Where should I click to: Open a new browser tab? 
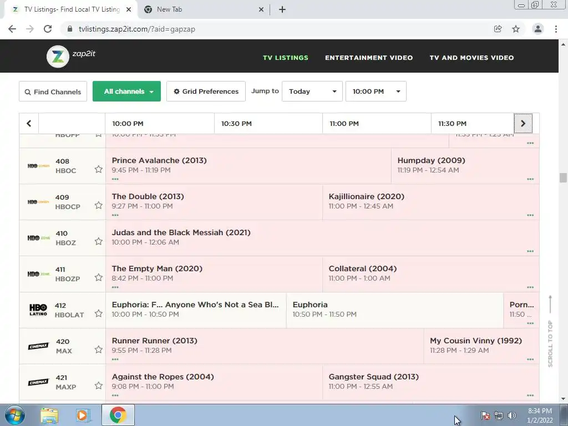[282, 10]
